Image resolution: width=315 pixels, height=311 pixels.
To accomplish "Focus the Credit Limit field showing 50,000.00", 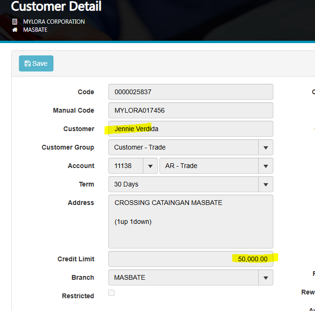I will [x=191, y=259].
